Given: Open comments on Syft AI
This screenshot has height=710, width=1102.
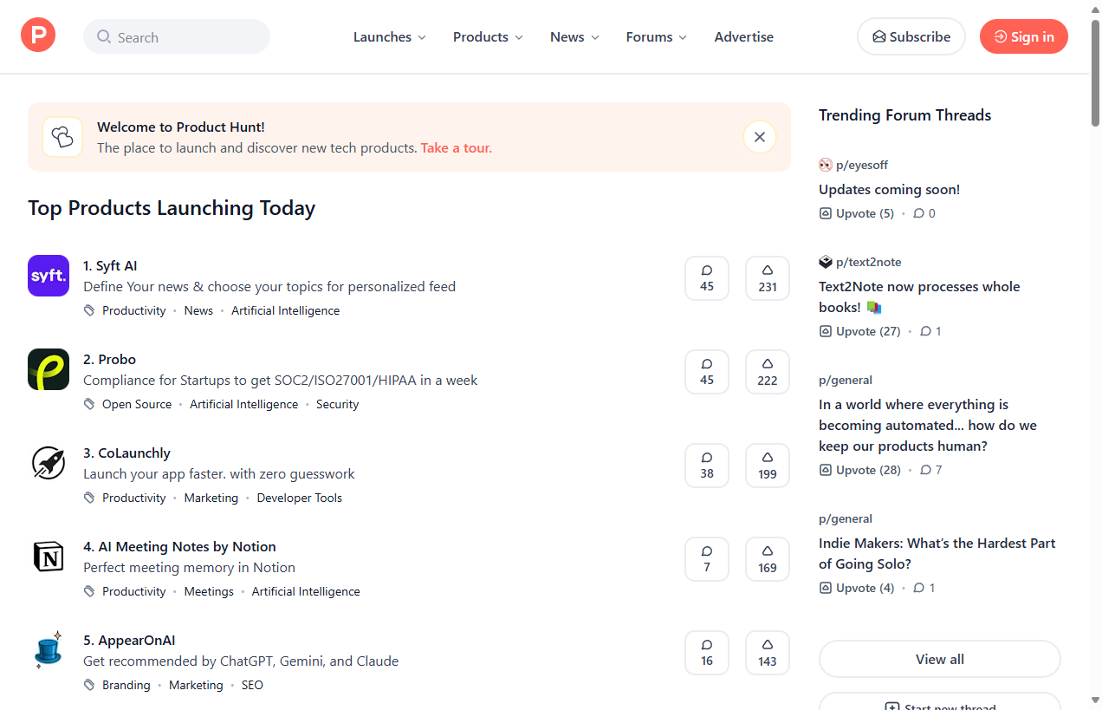Looking at the screenshot, I should tap(706, 277).
